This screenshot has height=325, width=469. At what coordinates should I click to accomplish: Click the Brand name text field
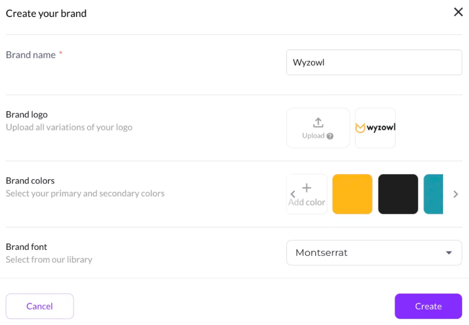[x=374, y=62]
